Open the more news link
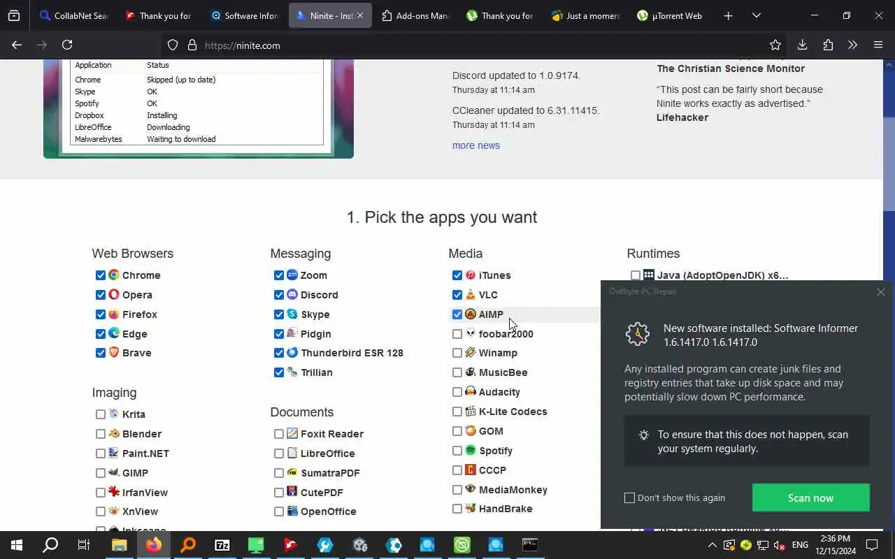895x559 pixels. click(x=475, y=145)
